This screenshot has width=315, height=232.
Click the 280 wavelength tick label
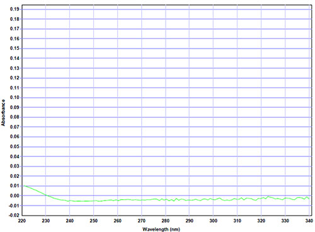[166, 221]
